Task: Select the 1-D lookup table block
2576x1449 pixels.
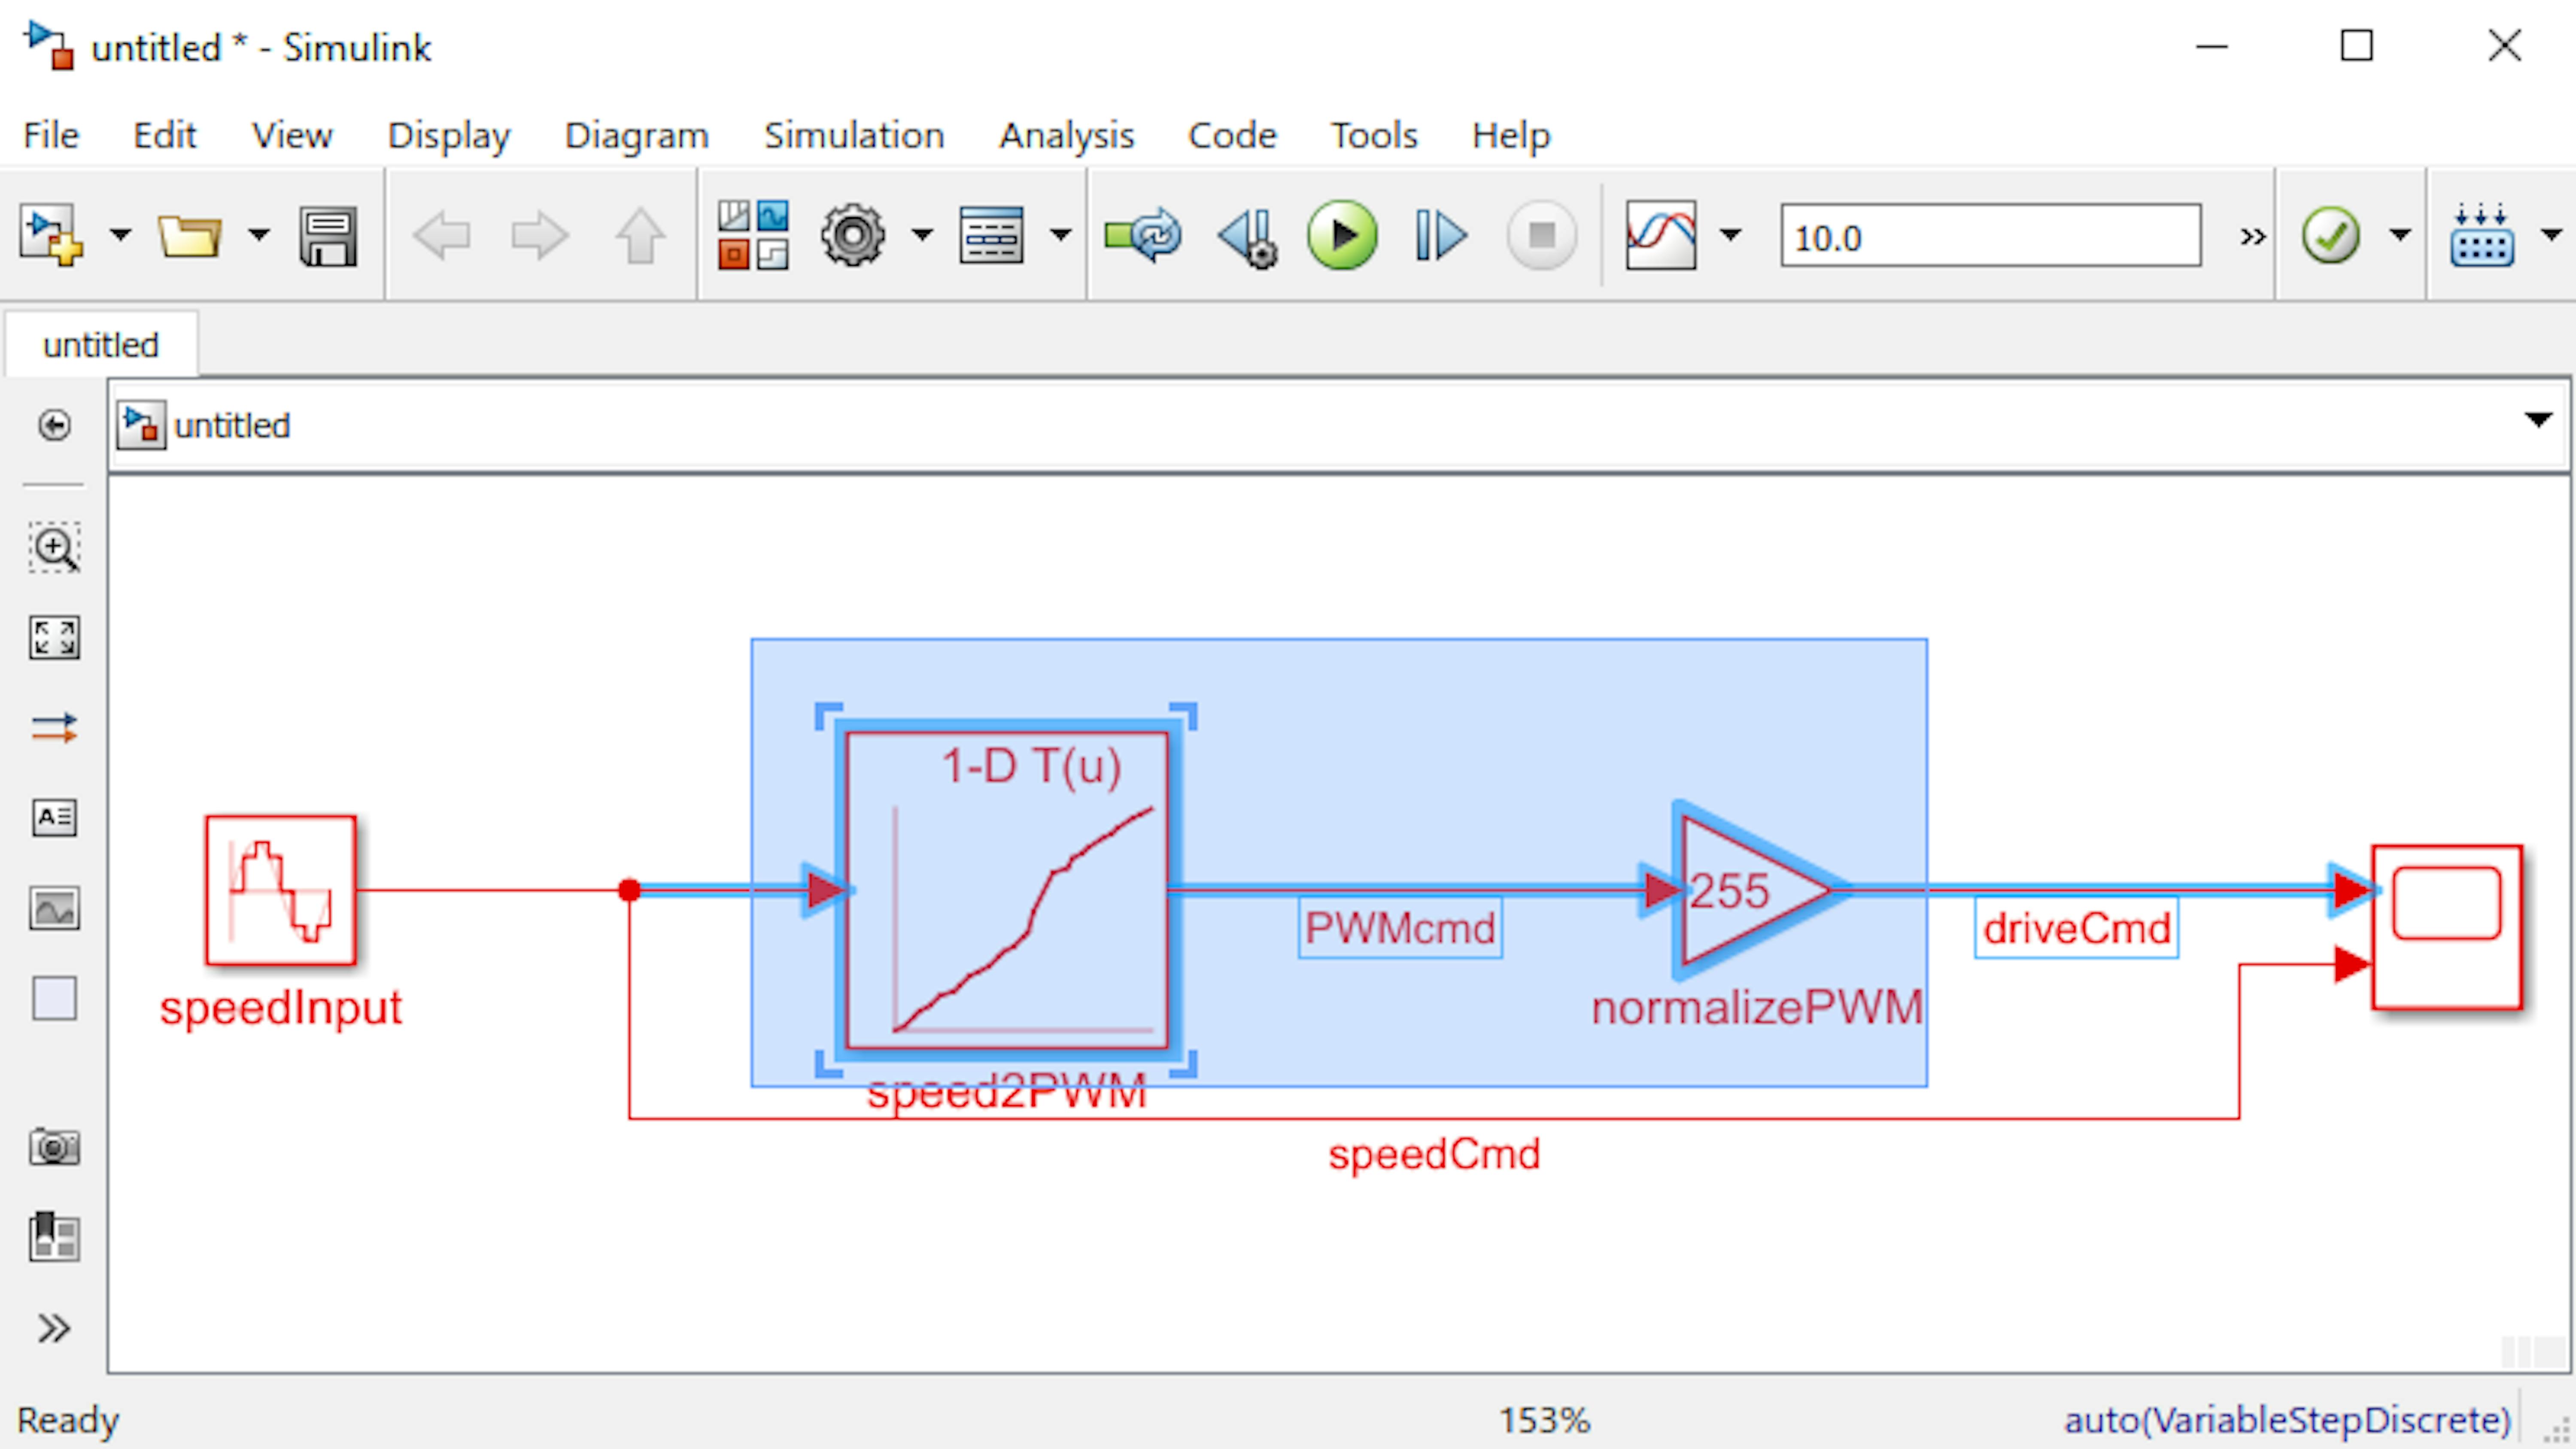Action: click(x=1007, y=890)
